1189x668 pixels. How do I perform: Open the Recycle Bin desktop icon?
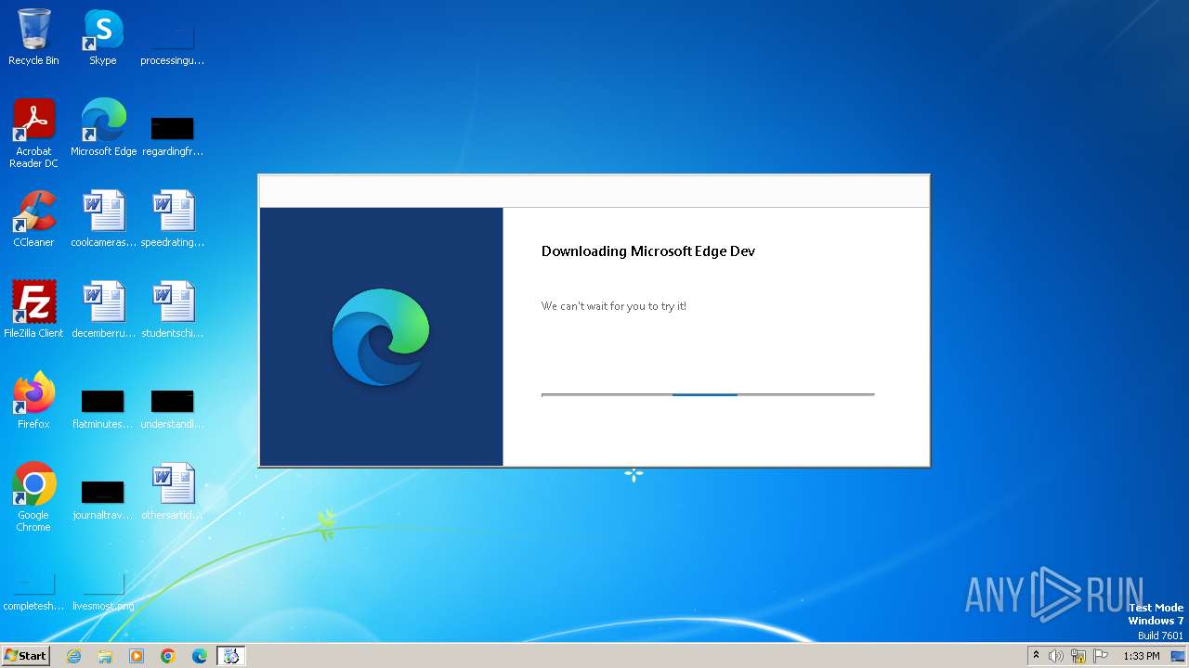coord(33,37)
